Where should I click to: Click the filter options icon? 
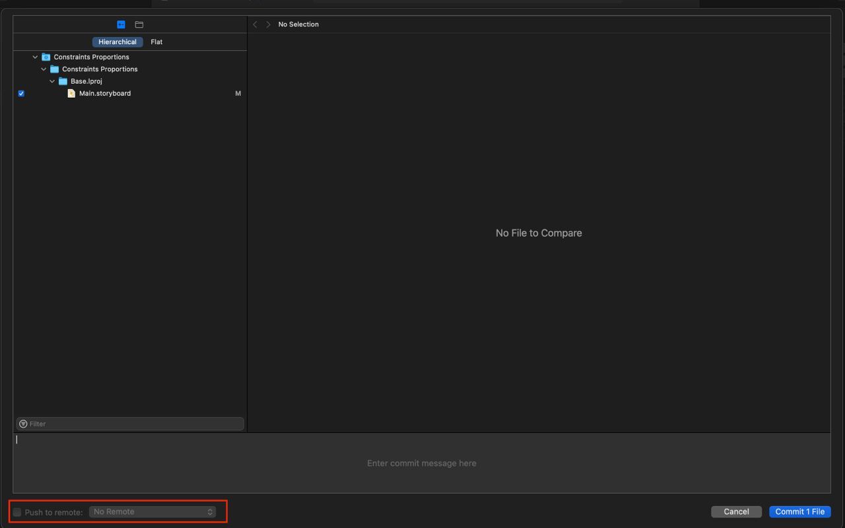pos(23,424)
